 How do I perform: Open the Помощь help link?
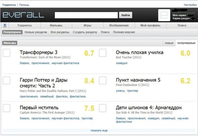point(24,5)
